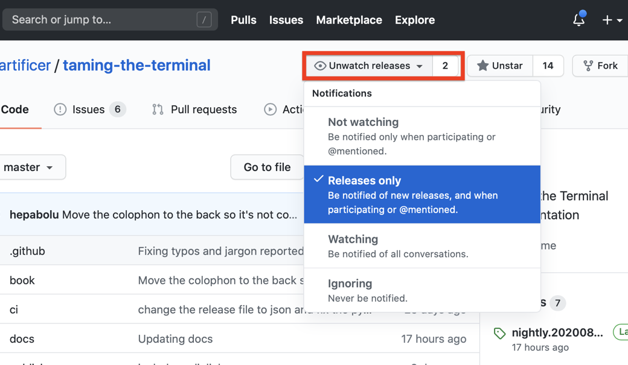The width and height of the screenshot is (628, 365).
Task: Click the tag icon beside nightly release
Action: (499, 333)
